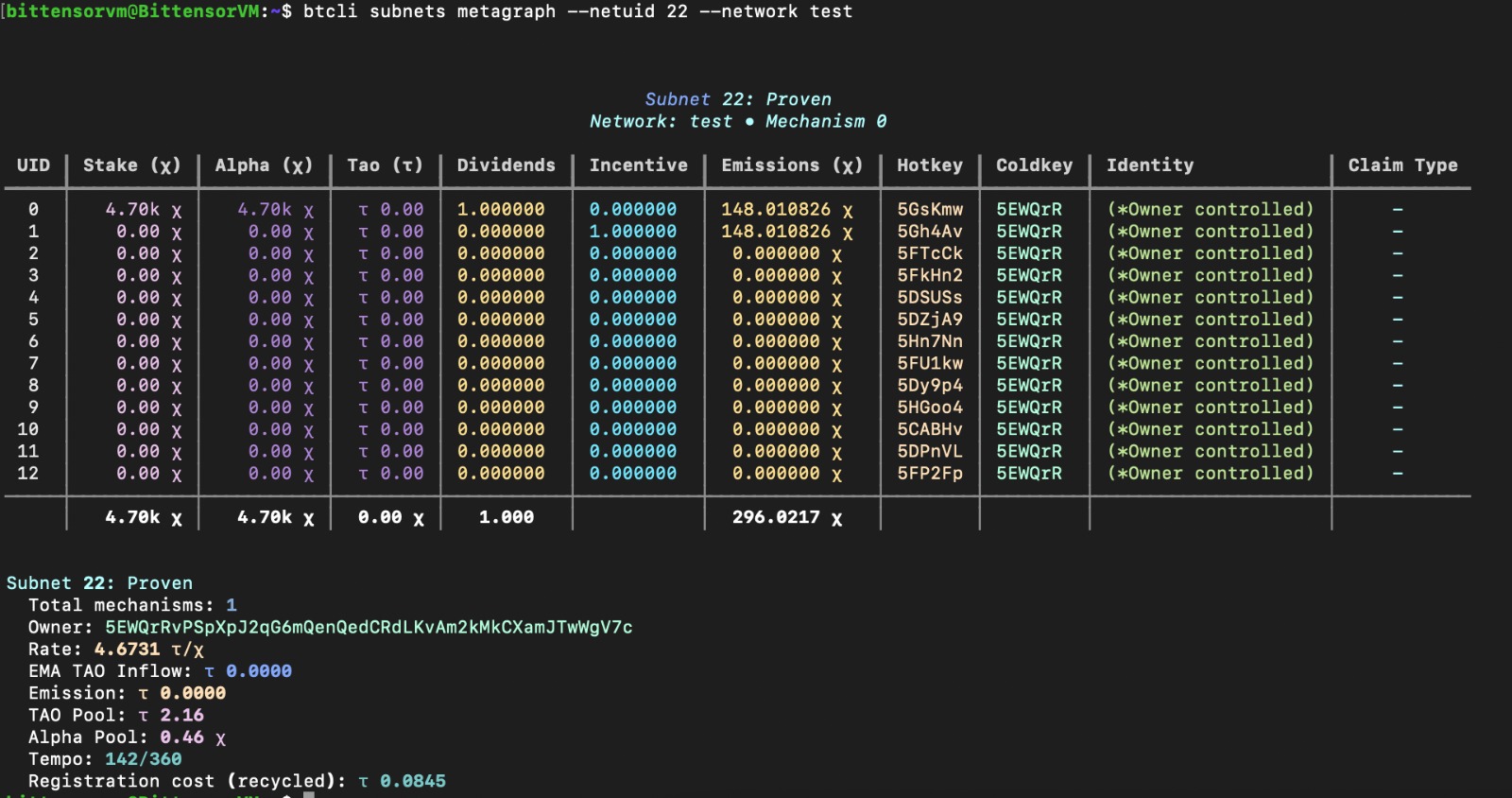Click hotkey 5Hn7Nn in the table
1512x798 pixels.
tap(930, 341)
